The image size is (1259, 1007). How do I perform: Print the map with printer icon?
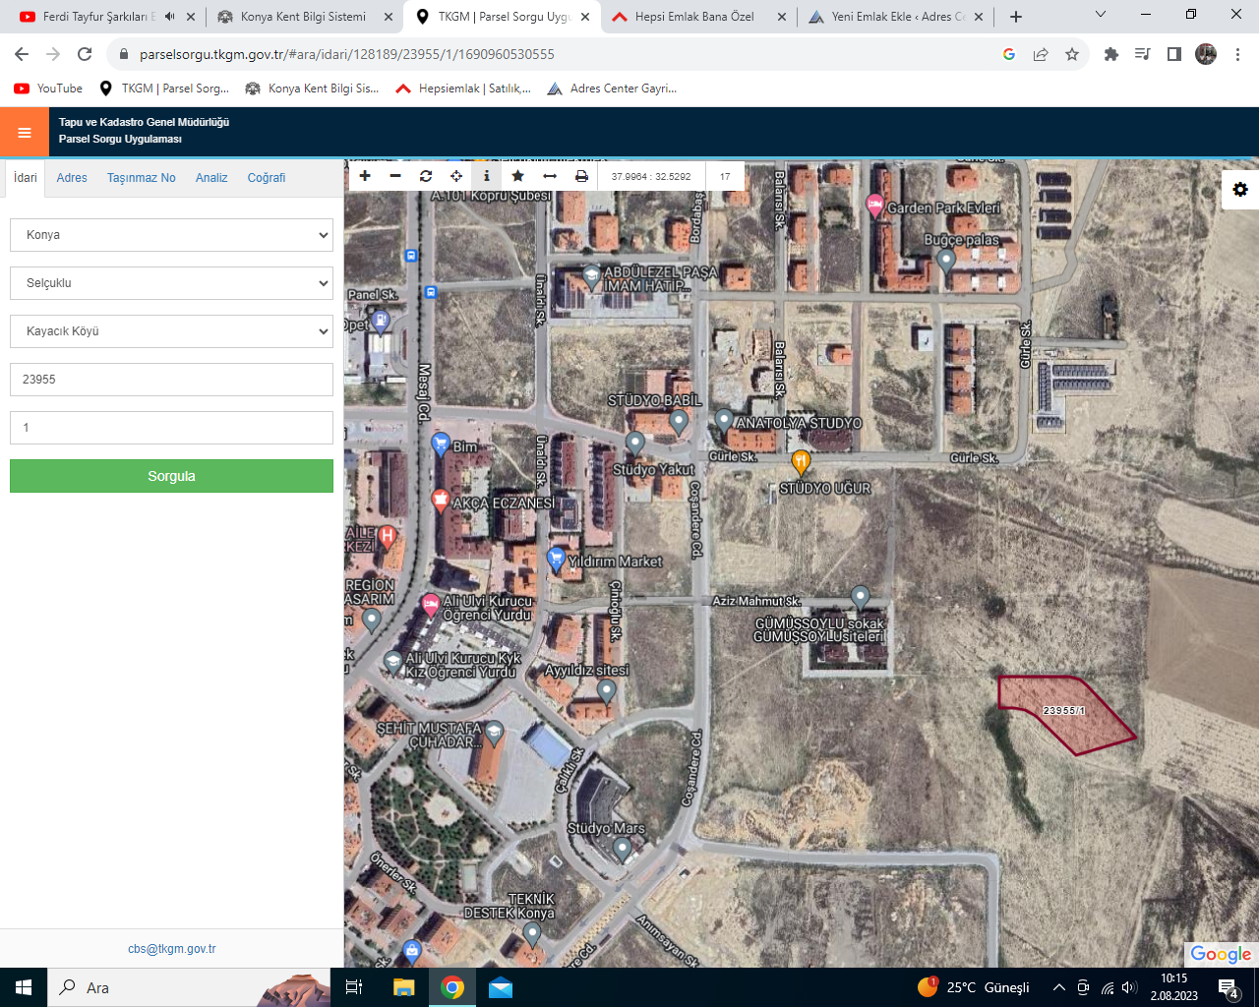[581, 176]
